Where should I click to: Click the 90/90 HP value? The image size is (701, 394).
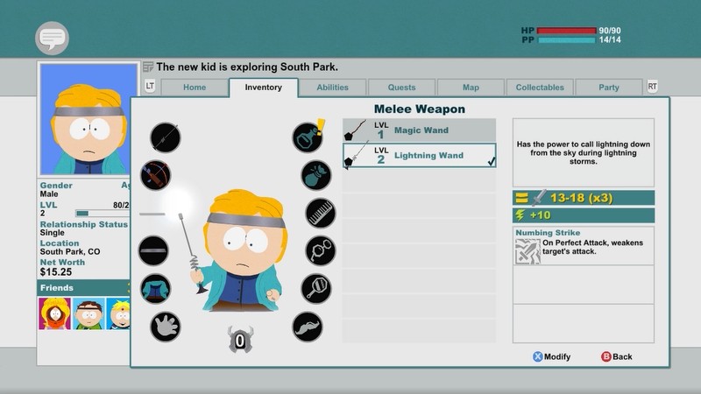610,31
